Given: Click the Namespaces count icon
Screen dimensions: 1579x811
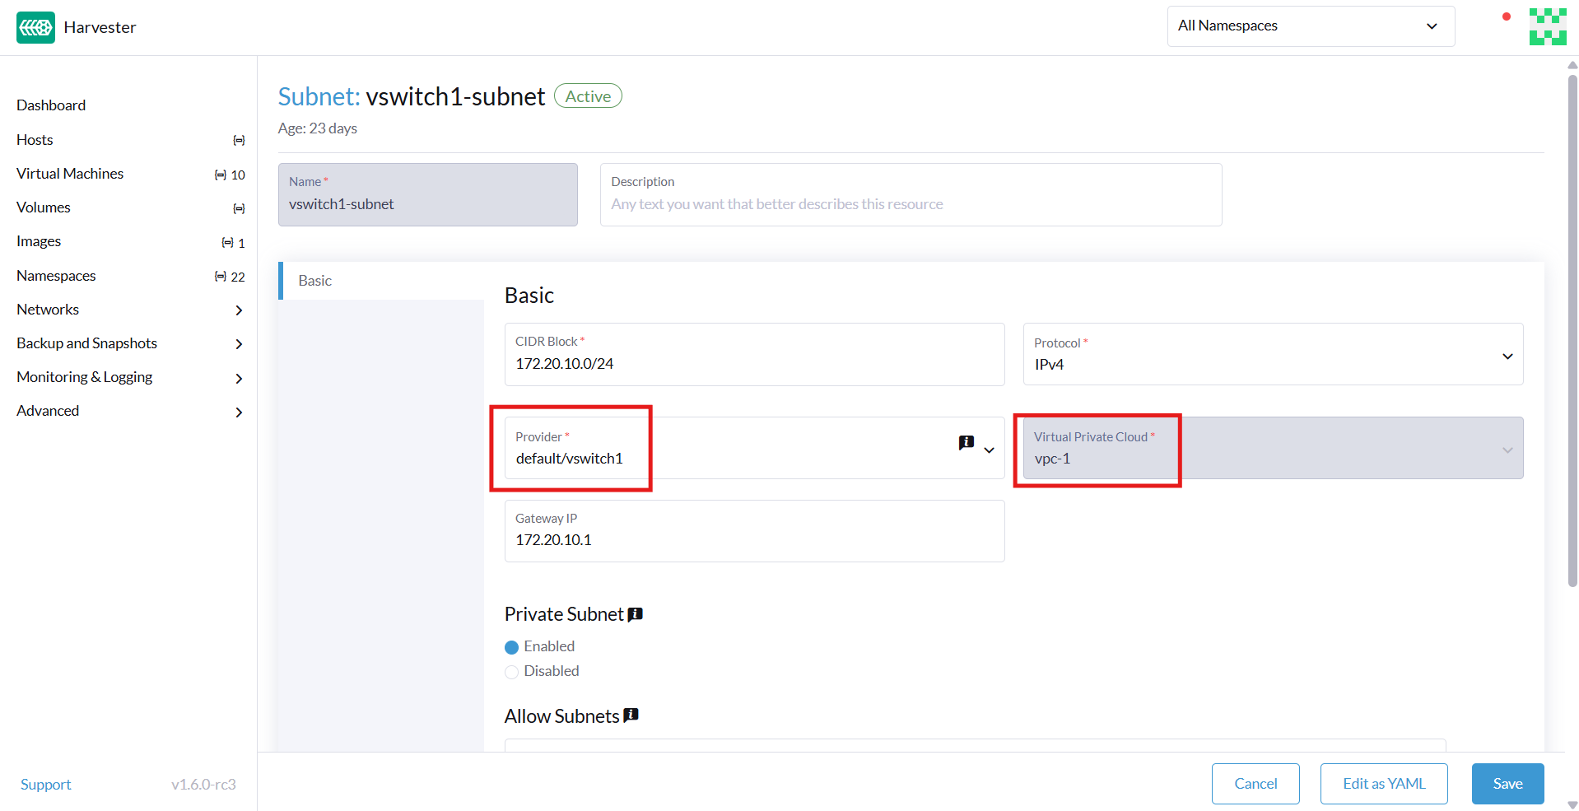Looking at the screenshot, I should (x=221, y=277).
